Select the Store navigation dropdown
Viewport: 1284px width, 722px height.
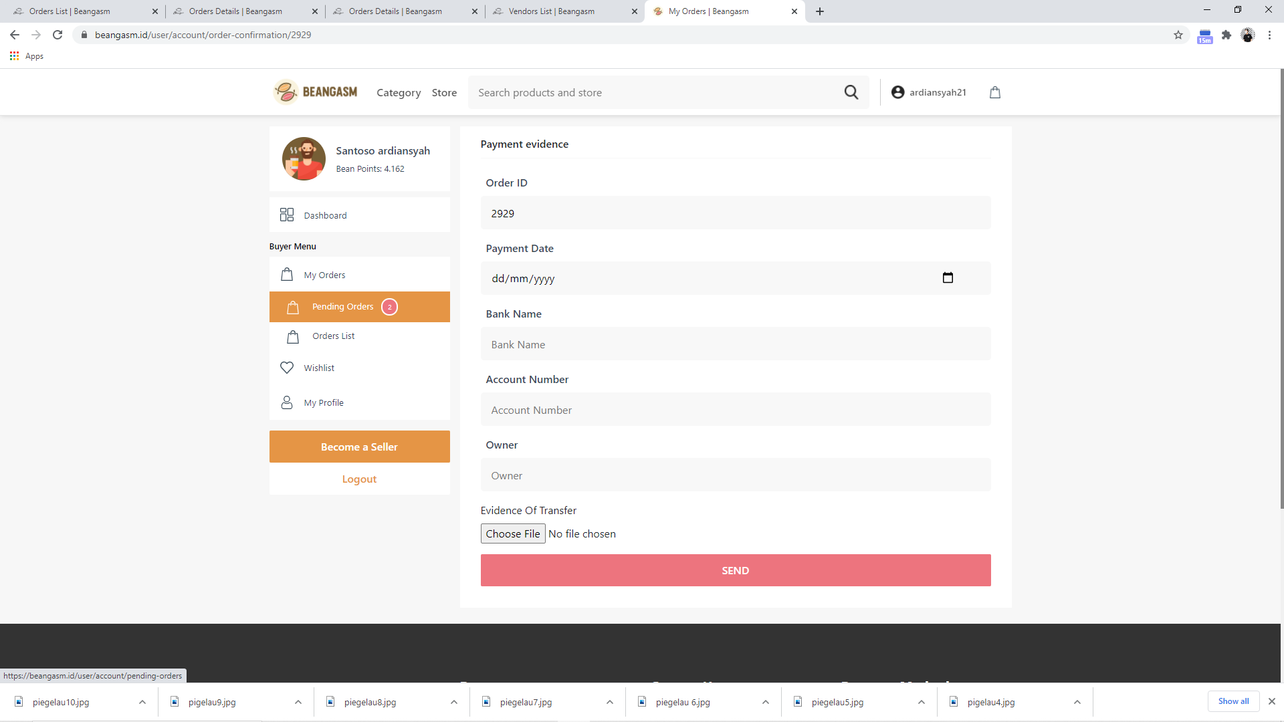pyautogui.click(x=443, y=92)
